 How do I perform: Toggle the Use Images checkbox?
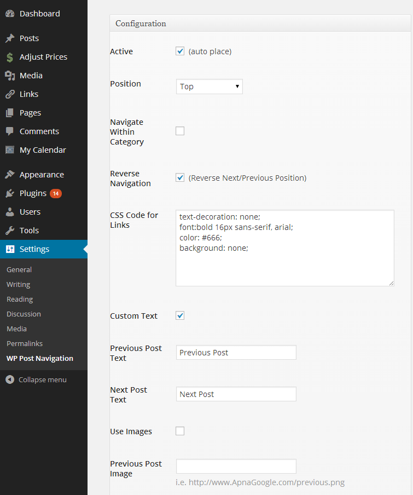tap(180, 431)
